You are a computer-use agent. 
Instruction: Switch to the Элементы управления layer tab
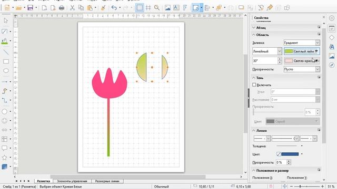point(72,181)
